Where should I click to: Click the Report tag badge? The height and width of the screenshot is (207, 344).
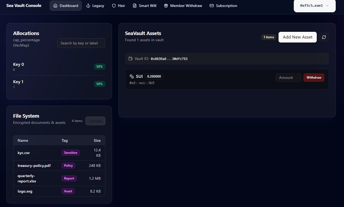tap(69, 178)
